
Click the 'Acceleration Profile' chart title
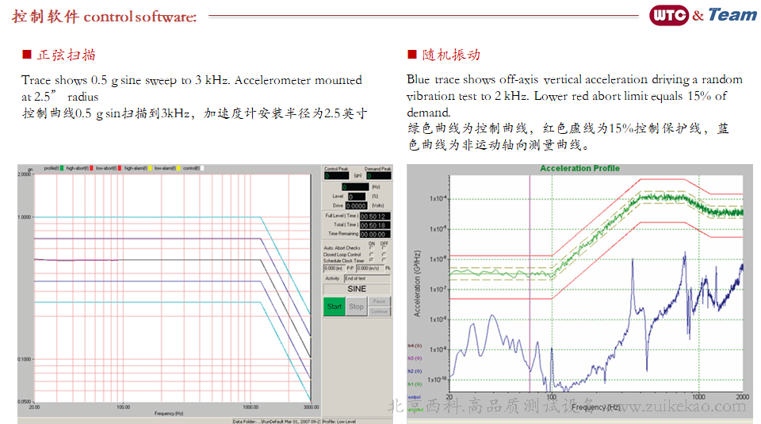click(x=580, y=168)
